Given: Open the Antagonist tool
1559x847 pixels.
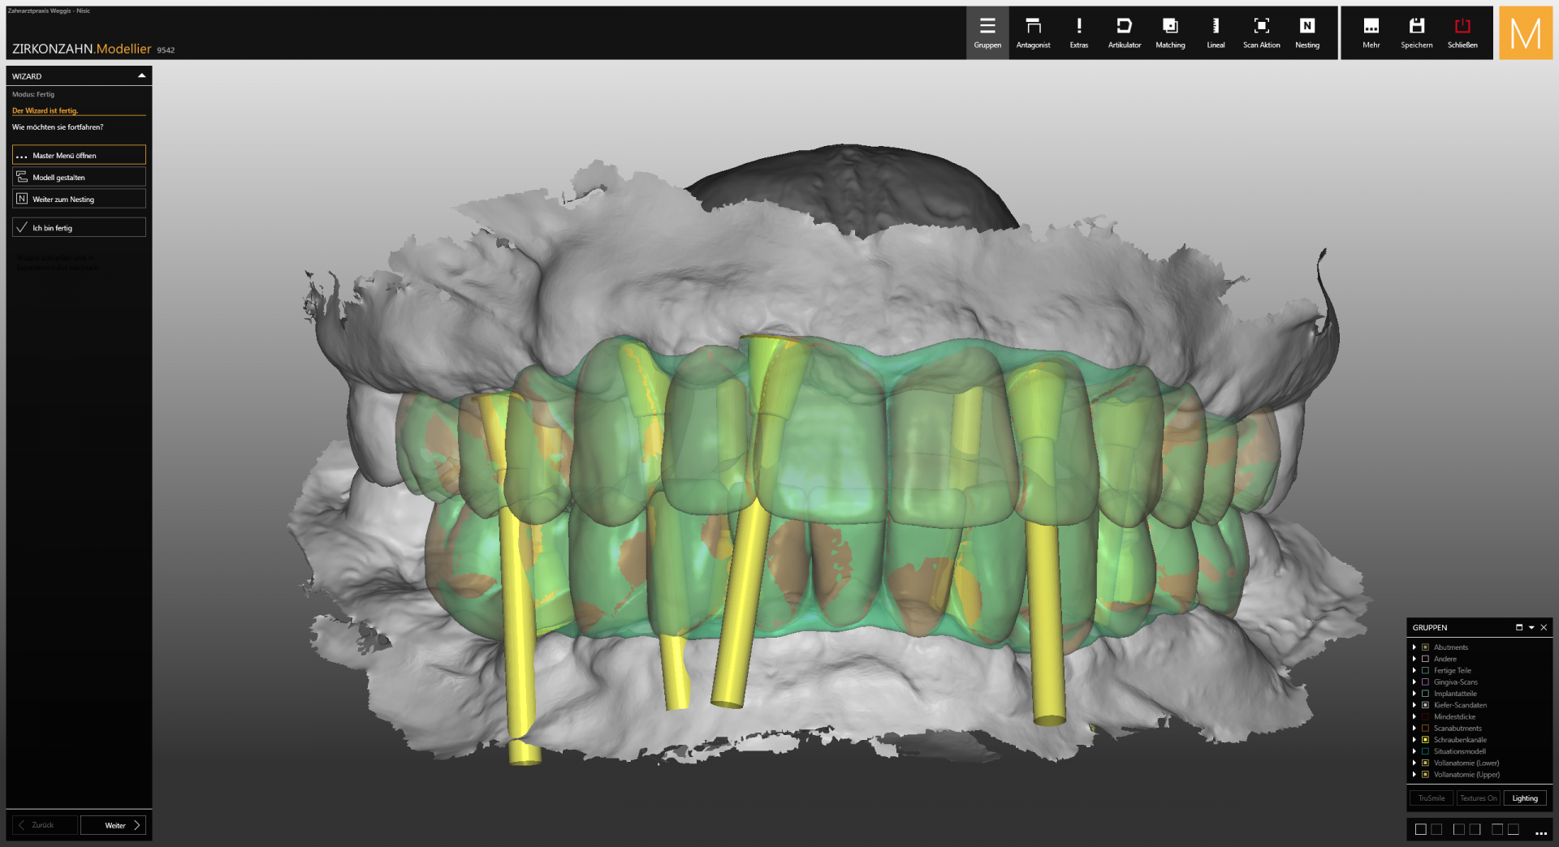Looking at the screenshot, I should pyautogui.click(x=1033, y=32).
